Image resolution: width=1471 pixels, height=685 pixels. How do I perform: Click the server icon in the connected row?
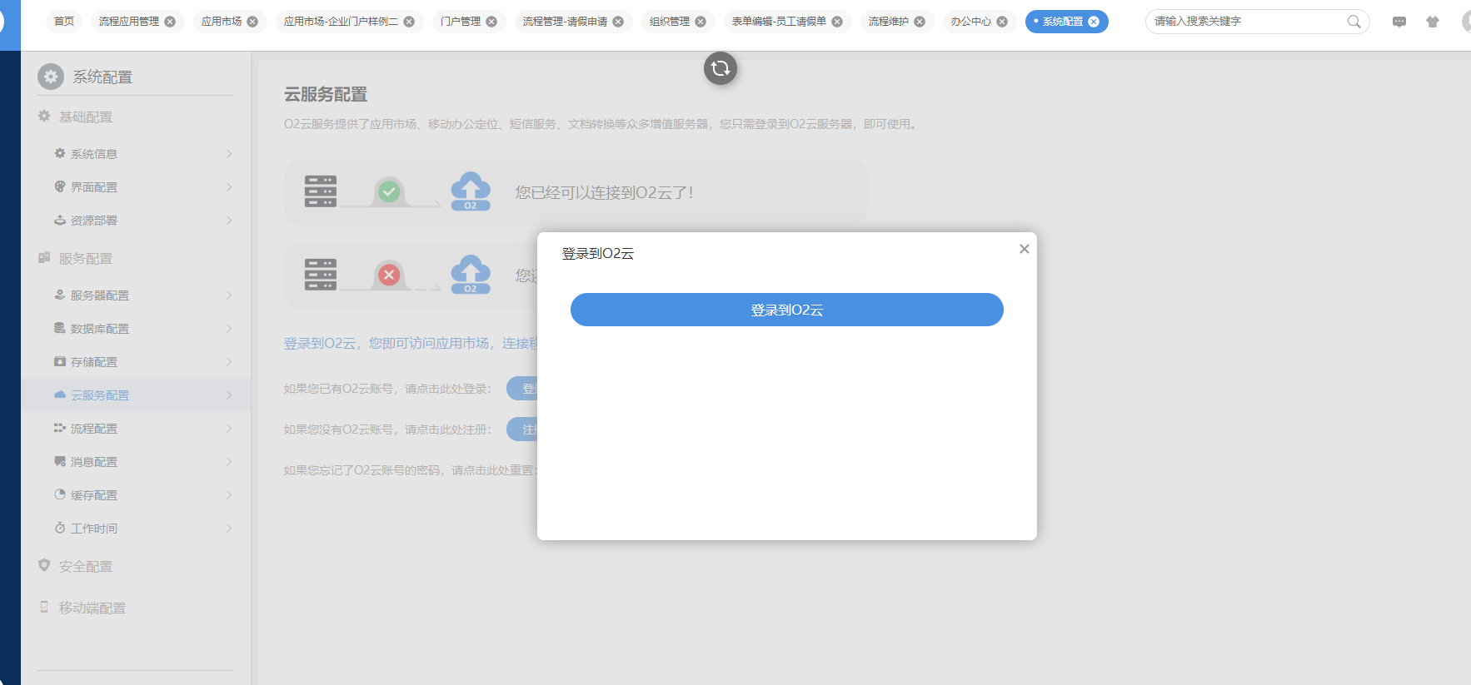(321, 191)
